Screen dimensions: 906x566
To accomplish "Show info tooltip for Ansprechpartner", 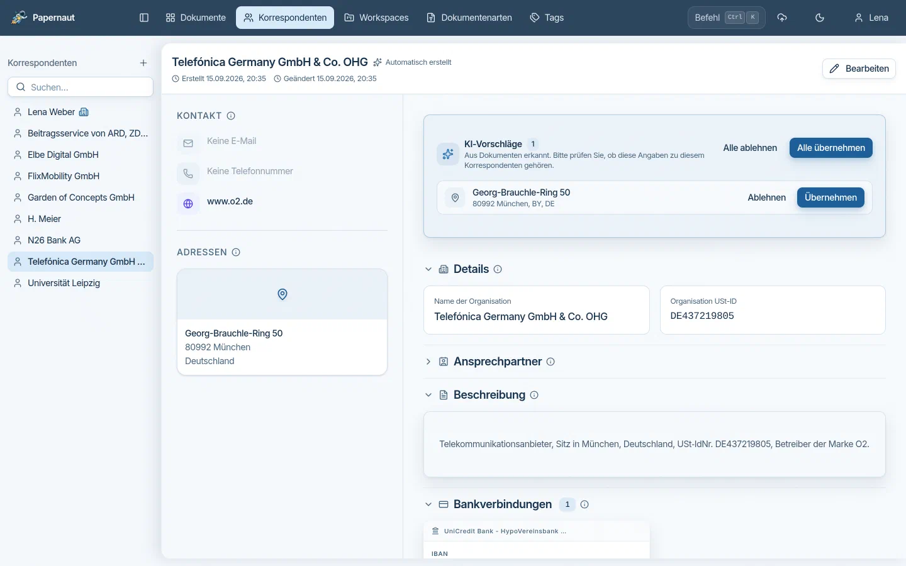I will pos(551,362).
